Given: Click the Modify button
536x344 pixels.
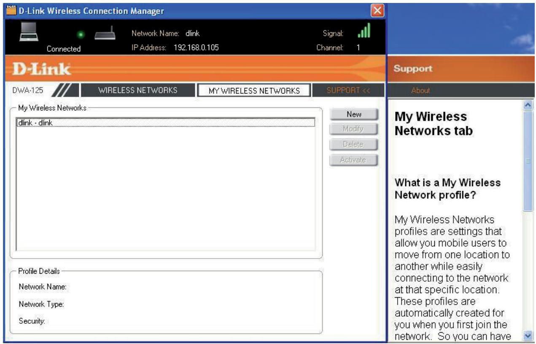Looking at the screenshot, I should click(x=353, y=129).
